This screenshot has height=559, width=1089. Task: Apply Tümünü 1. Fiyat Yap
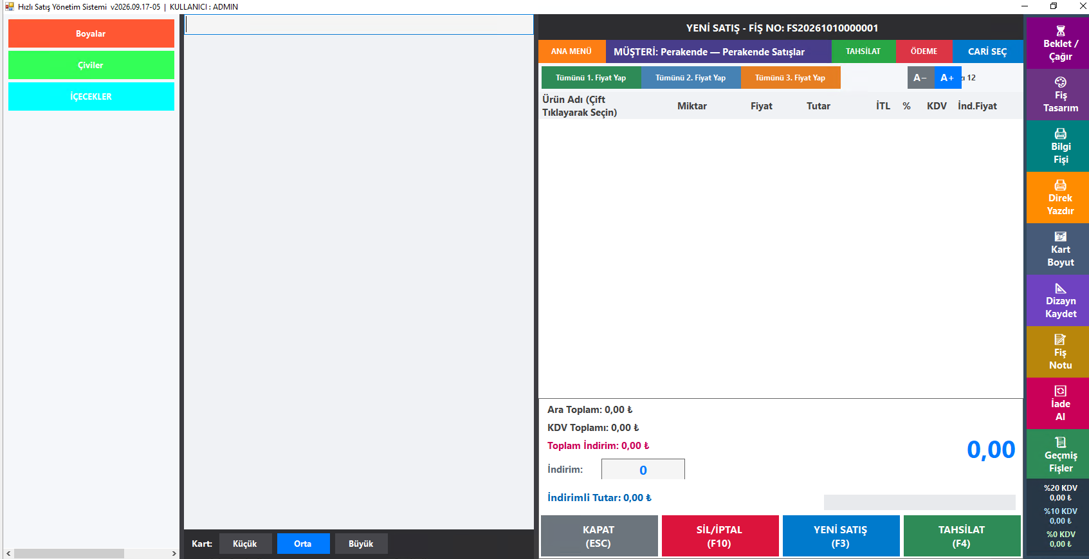click(x=591, y=78)
